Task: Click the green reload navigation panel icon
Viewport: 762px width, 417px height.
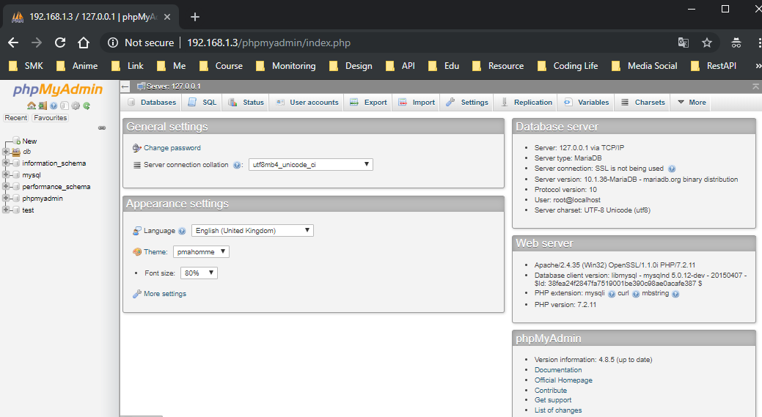Action: coord(87,106)
